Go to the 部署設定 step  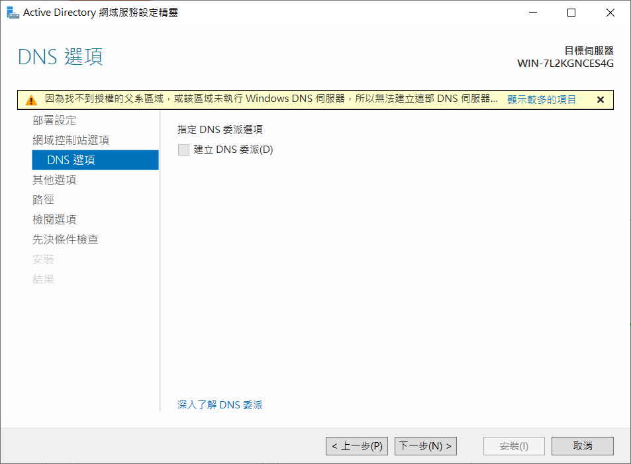(x=54, y=120)
